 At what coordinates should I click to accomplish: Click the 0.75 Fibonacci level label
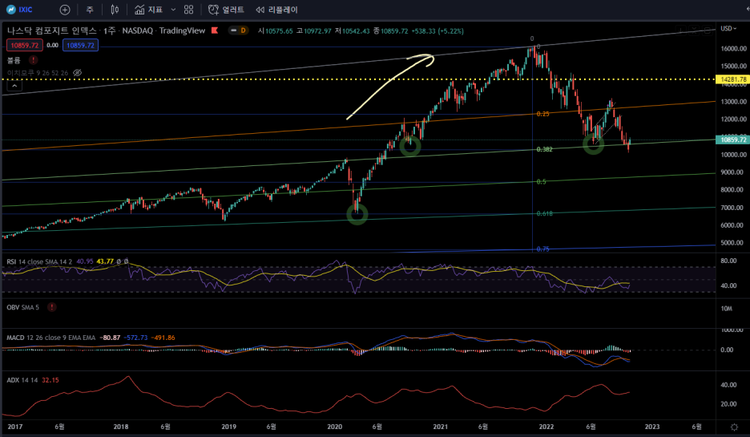[543, 249]
